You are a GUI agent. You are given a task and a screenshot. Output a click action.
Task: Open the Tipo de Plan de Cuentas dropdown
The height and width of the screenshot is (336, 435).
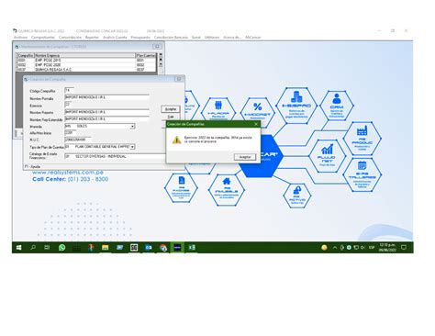[x=132, y=147]
